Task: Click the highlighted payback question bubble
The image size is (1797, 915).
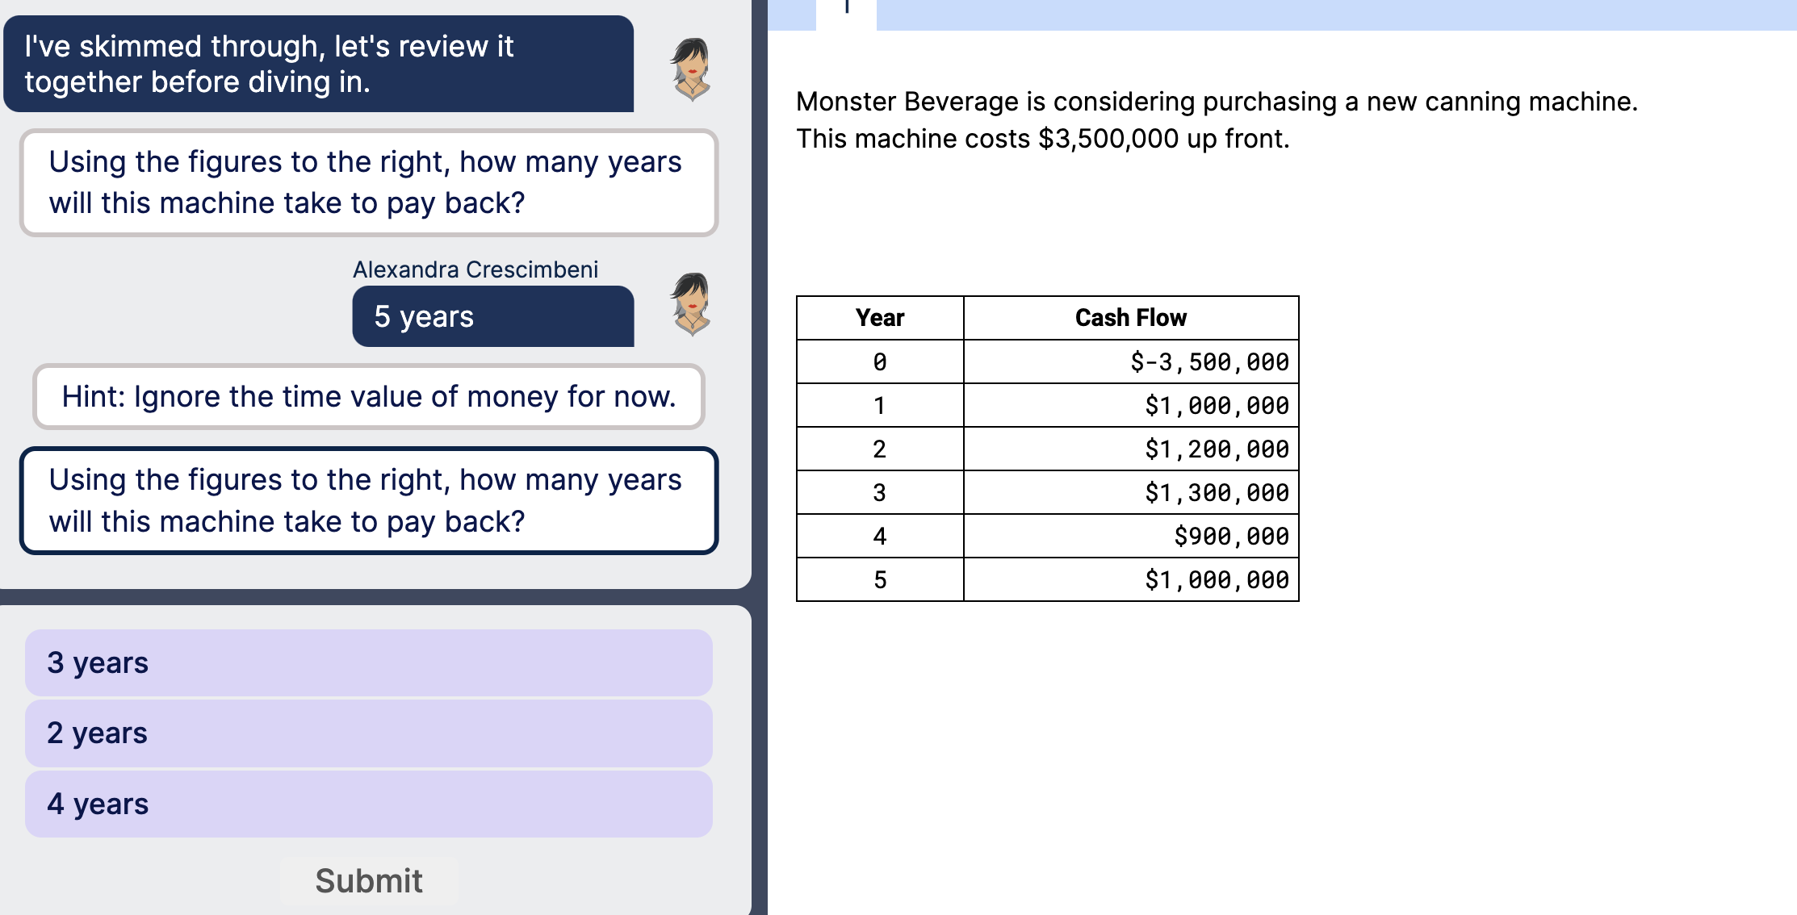Action: (367, 501)
